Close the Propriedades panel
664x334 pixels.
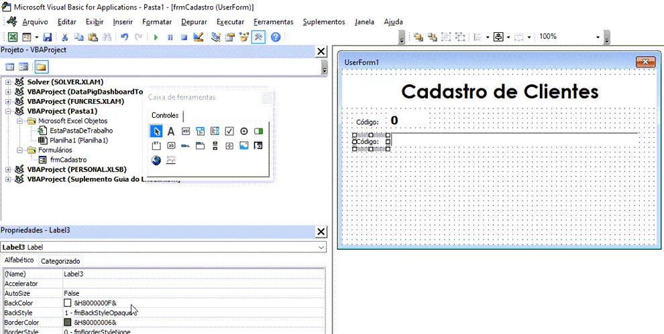click(321, 232)
